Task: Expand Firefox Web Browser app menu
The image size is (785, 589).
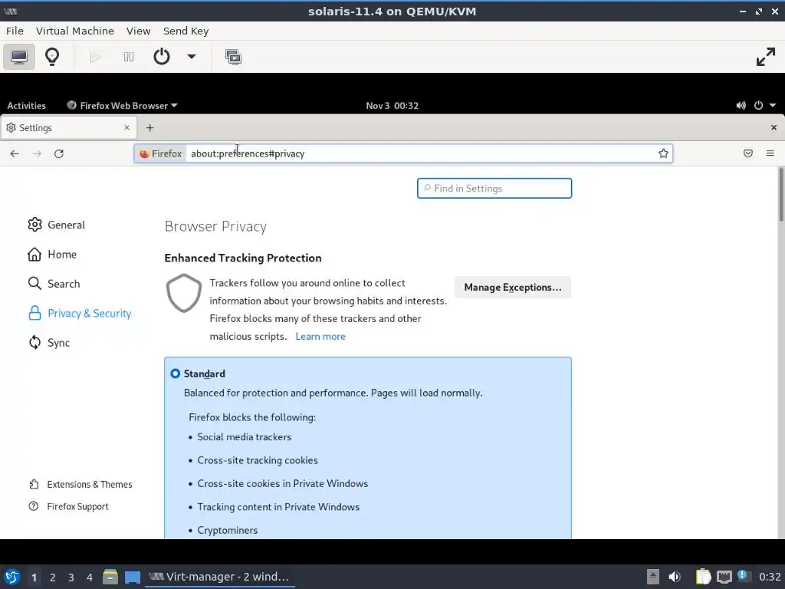Action: click(x=122, y=106)
